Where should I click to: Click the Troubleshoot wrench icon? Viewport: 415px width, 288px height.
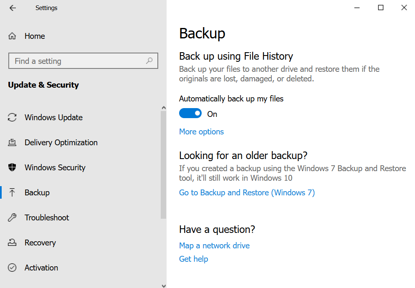tap(13, 218)
